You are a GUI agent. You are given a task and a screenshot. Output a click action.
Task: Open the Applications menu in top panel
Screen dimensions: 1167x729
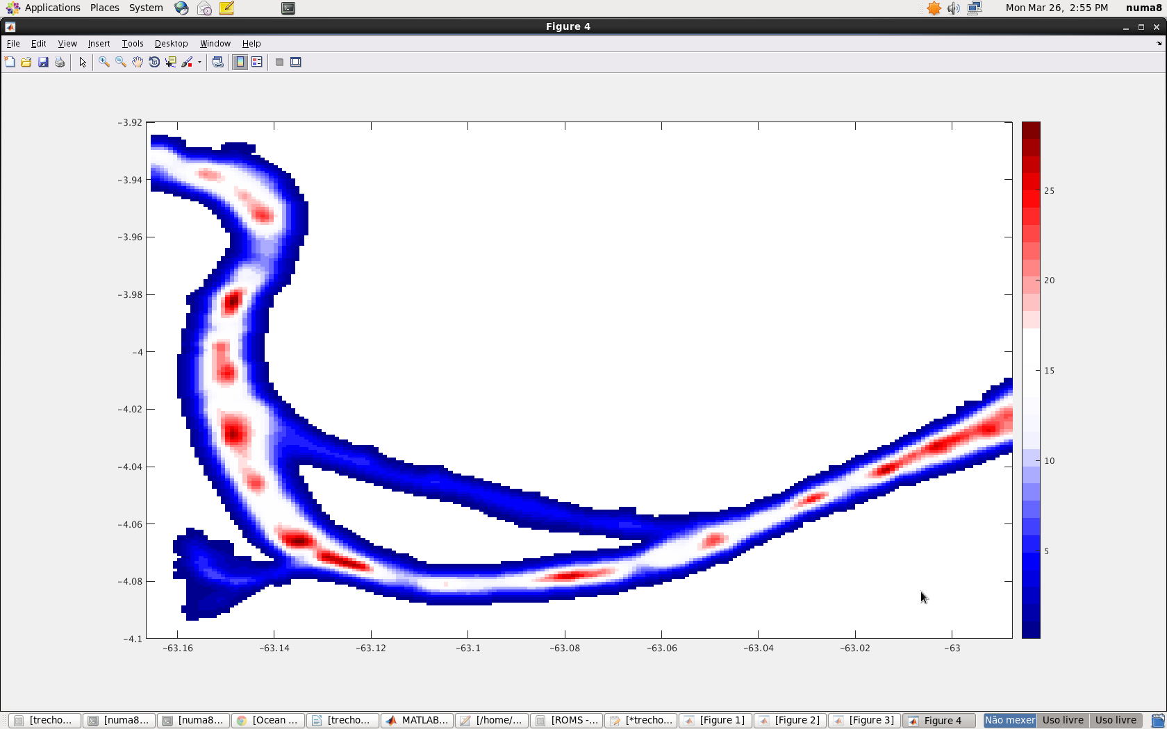(x=52, y=8)
